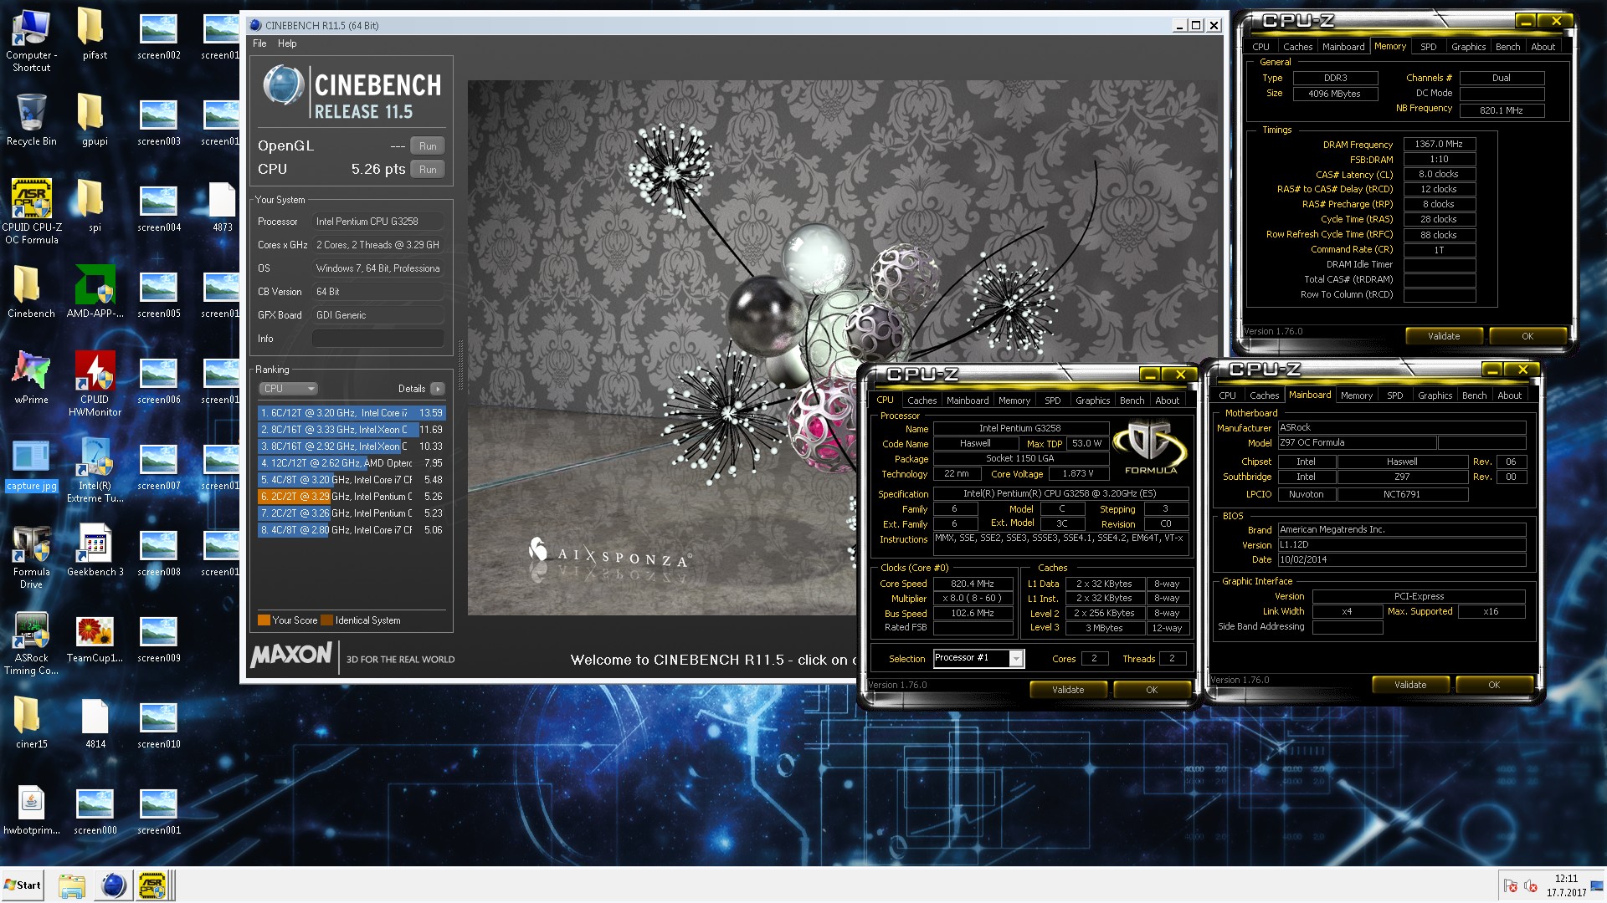Select the capture.jpg desktop file
1607x903 pixels.
[x=31, y=465]
